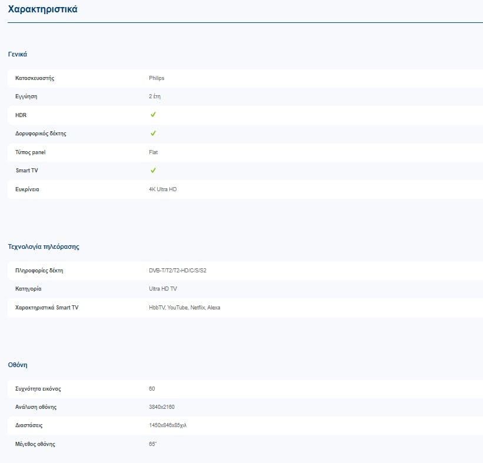The image size is (483, 463).
Task: Click the Smart TV label in Γενικά
Action: 27,171
